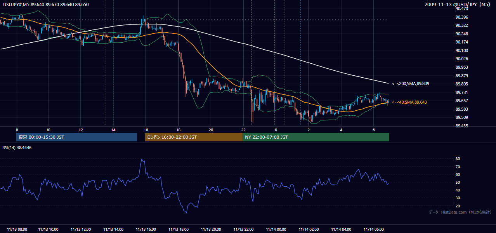Click price axis label 89.953
Image resolution: width=496 pixels, height=233 pixels.
[x=462, y=67]
